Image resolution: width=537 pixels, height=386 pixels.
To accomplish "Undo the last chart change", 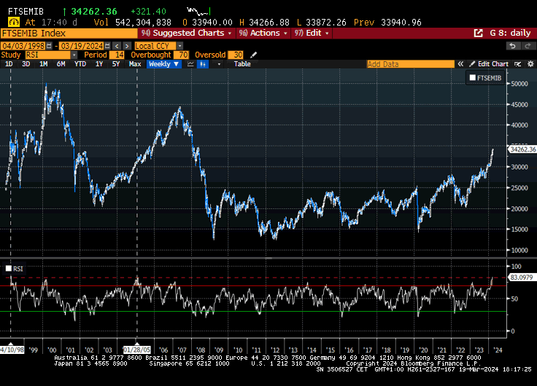I will (512, 46).
